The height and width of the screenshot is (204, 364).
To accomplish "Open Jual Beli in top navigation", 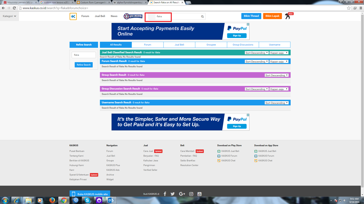I will 100,16.
